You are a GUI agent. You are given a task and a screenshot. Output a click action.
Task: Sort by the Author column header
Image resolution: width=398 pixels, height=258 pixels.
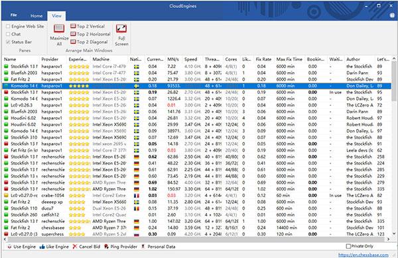[x=360, y=60]
